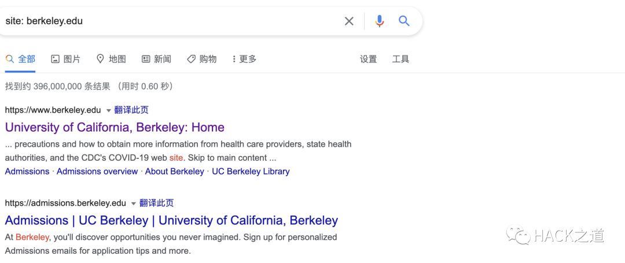The width and height of the screenshot is (625, 263).
Task: Open Admissions | UC Berkeley result title
Action: pos(171,220)
